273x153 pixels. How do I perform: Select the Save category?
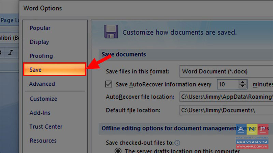(x=55, y=69)
